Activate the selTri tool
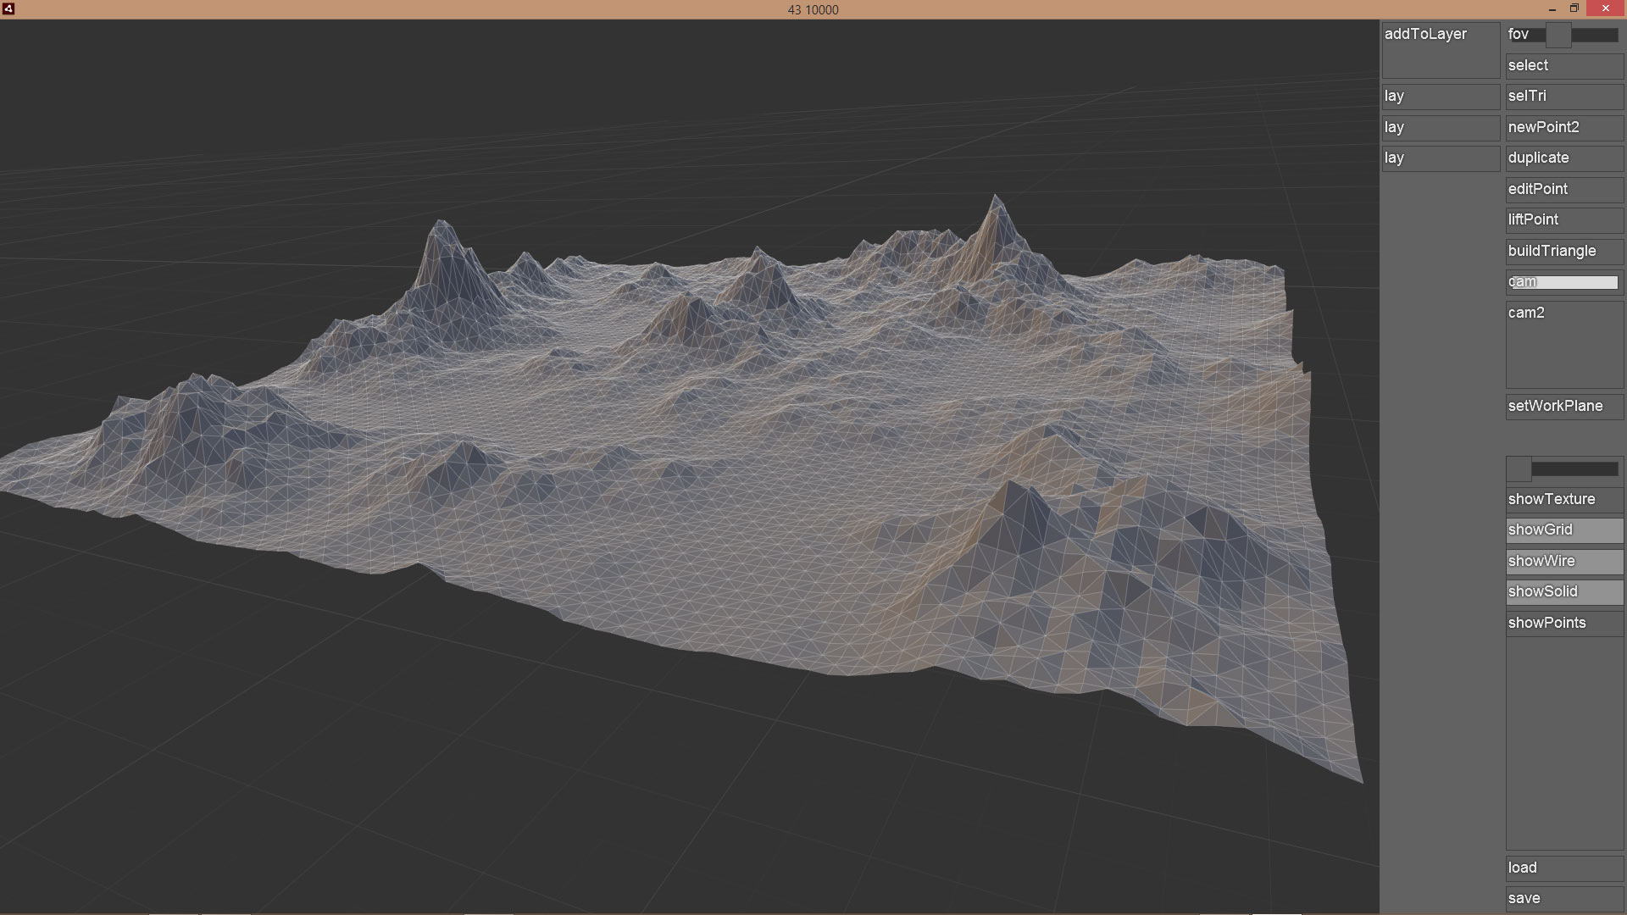 click(x=1563, y=97)
